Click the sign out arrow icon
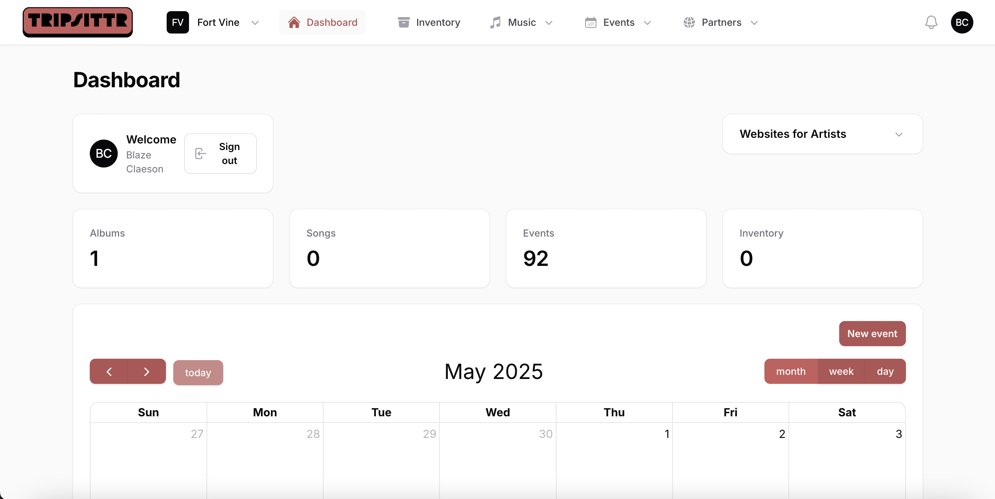Viewport: 995px width, 499px height. tap(201, 154)
